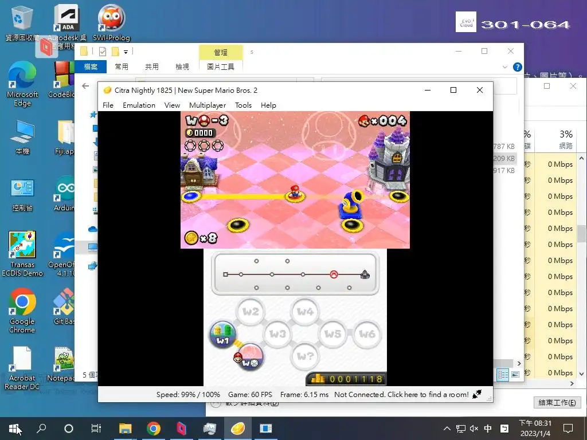
Task: Open the Microsoft Edge desktop shortcut
Action: [x=22, y=84]
